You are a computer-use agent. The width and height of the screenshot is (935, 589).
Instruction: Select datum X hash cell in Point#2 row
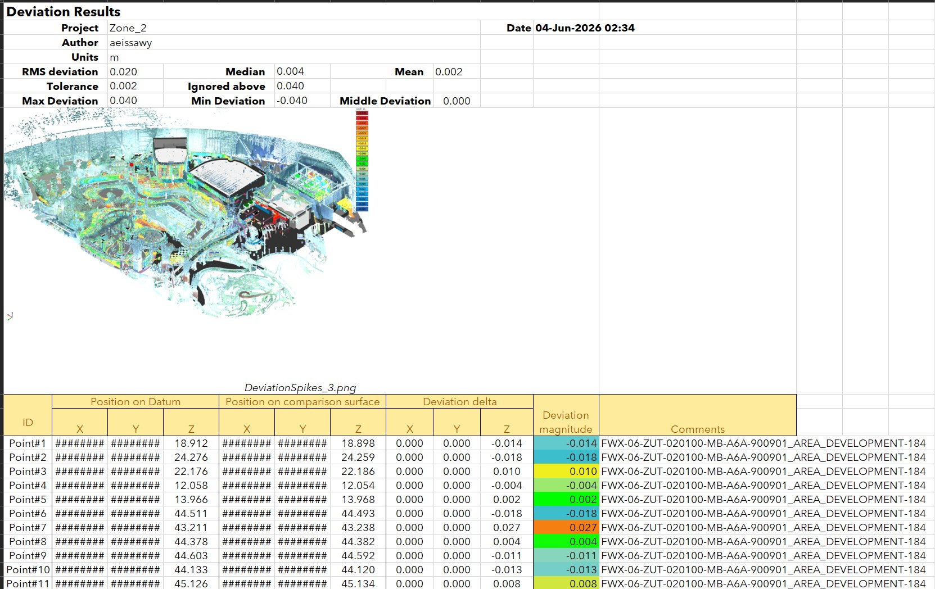click(80, 457)
